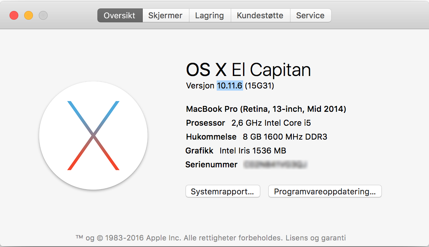Select the Lagring tab

(x=210, y=15)
